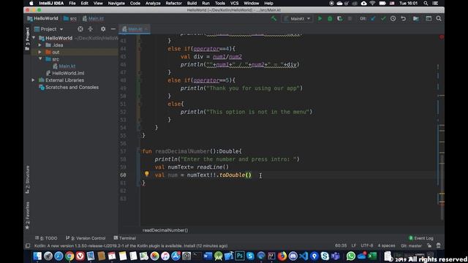Open the Navigate menu

(116, 3)
